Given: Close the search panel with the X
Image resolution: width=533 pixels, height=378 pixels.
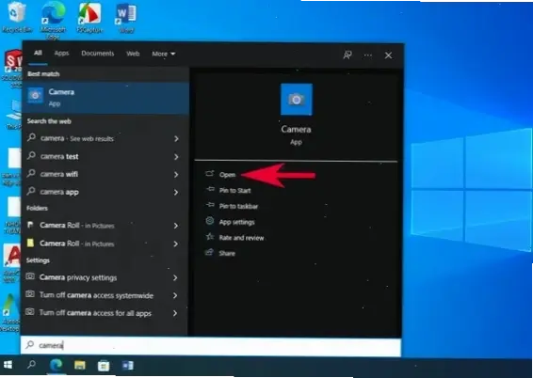Looking at the screenshot, I should 388,55.
